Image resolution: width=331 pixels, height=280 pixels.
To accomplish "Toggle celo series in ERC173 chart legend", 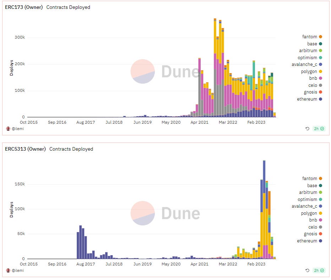I will [315, 85].
